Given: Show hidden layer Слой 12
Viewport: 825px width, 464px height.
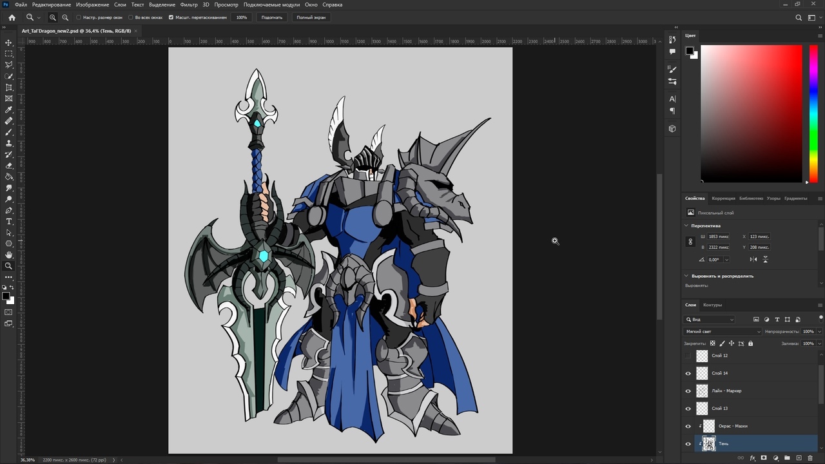Looking at the screenshot, I should click(x=688, y=356).
